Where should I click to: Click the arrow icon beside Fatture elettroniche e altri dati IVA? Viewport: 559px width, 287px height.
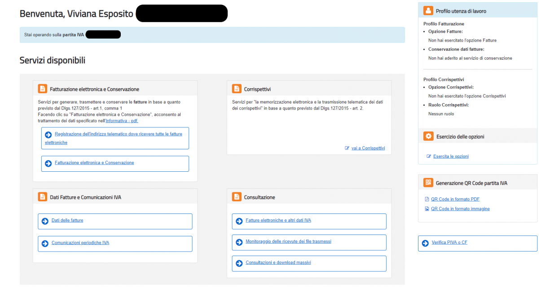tap(239, 221)
